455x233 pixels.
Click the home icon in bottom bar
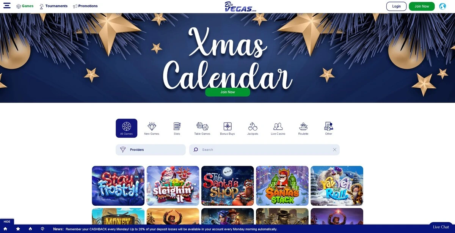(5, 229)
